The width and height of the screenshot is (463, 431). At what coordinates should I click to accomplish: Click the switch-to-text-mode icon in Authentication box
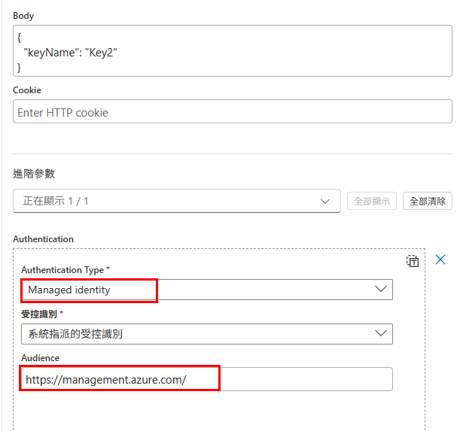pyautogui.click(x=413, y=261)
